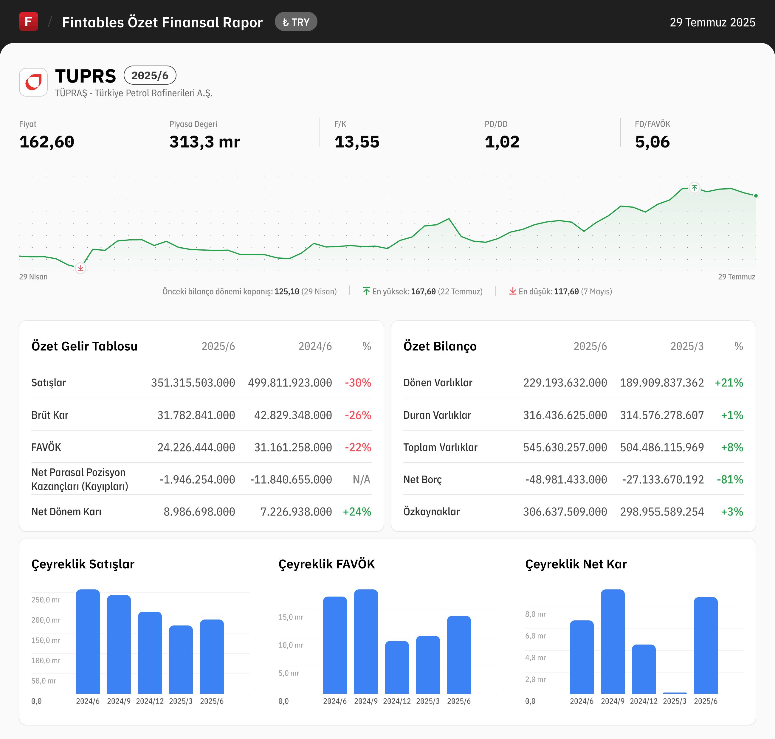Click Dönen Varlıklar value 229.193.632.000
775x739 pixels.
pyautogui.click(x=565, y=383)
